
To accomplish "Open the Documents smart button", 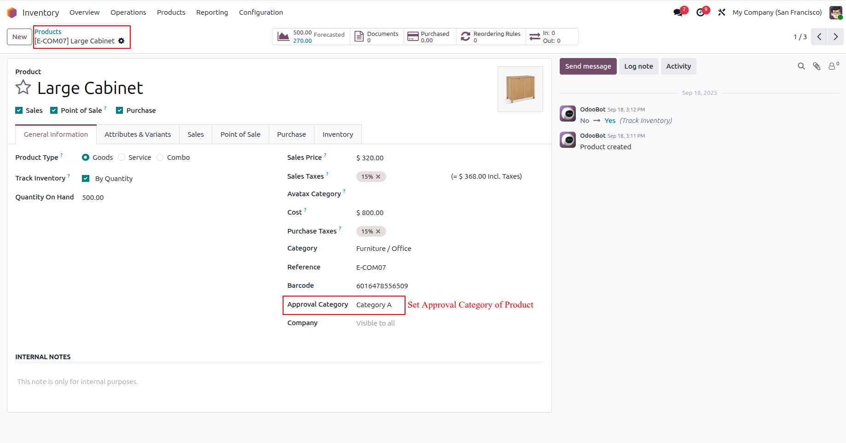I will pyautogui.click(x=377, y=37).
